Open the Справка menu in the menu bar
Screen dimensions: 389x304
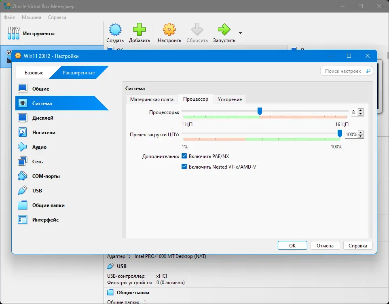coord(57,17)
